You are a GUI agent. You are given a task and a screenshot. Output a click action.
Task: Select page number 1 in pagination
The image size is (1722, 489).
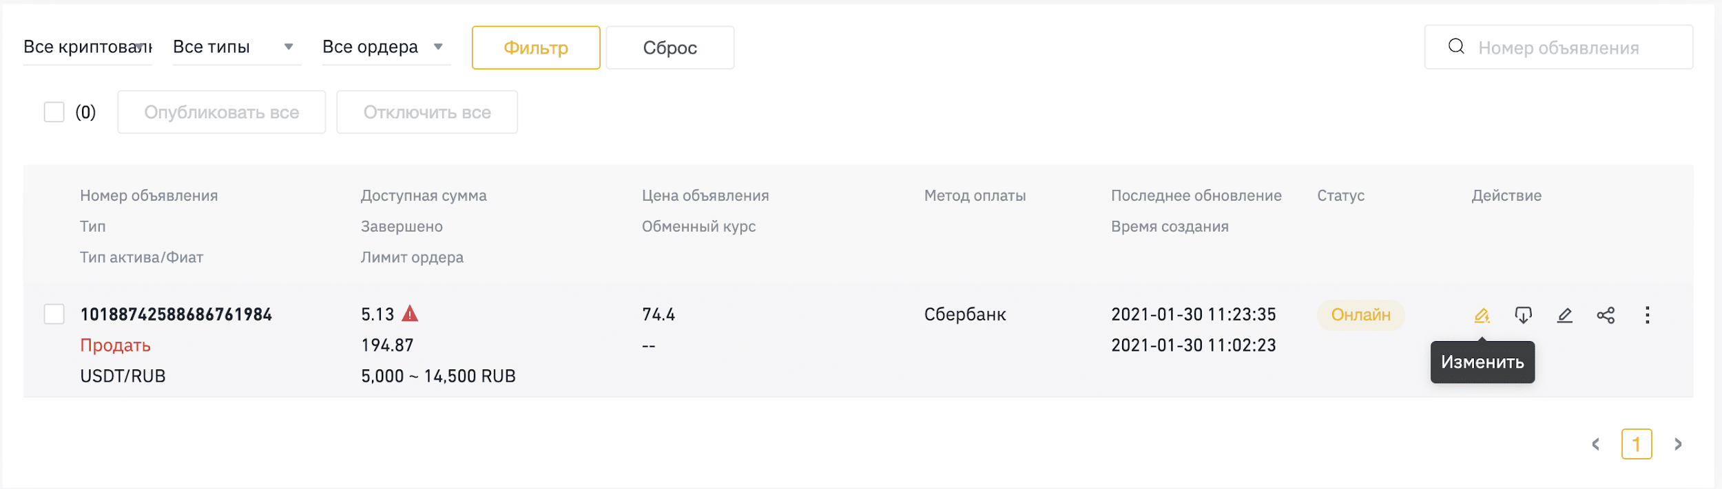click(x=1637, y=444)
